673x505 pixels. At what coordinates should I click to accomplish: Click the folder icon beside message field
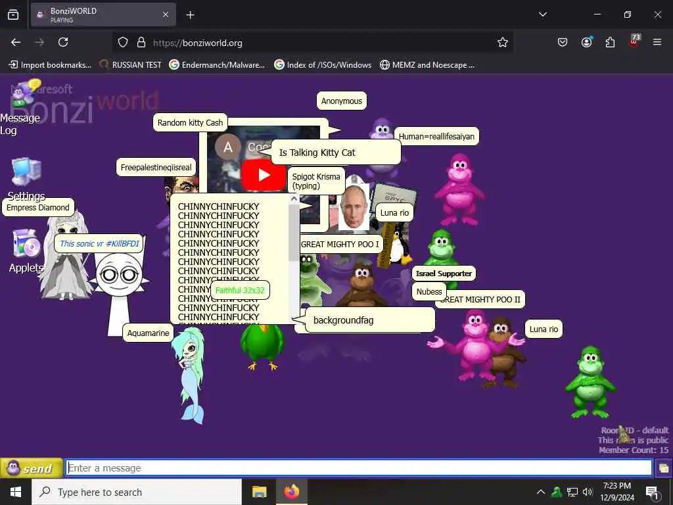pyautogui.click(x=664, y=468)
